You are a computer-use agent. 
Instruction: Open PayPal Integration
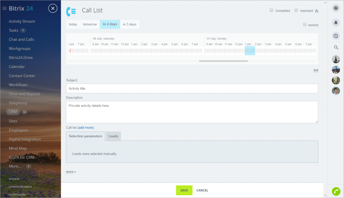coord(25,139)
